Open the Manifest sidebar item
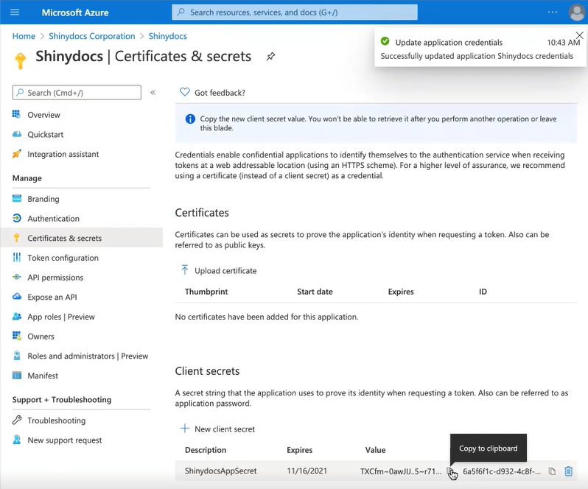The image size is (588, 489). coord(43,376)
